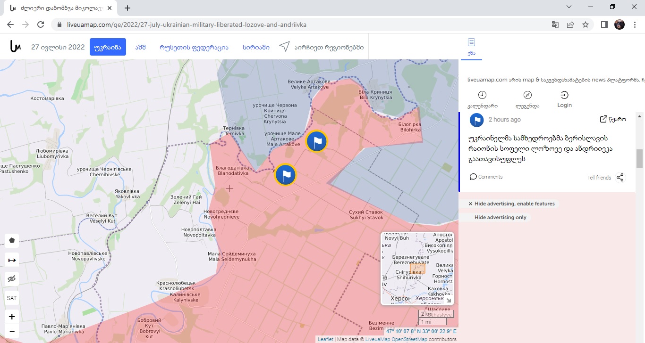Viewport: 645px width, 343px height.
Task: Switch map to SAT satellite view
Action: click(12, 298)
